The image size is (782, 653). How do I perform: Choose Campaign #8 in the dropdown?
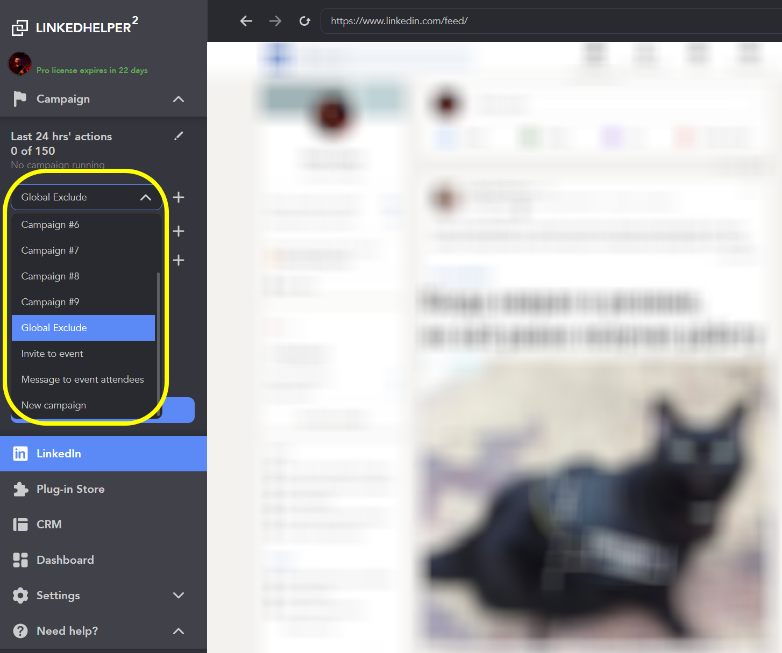coord(83,276)
